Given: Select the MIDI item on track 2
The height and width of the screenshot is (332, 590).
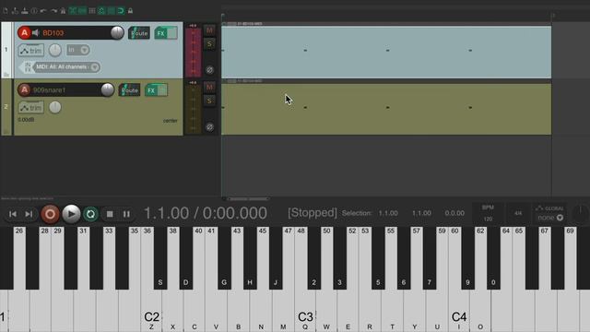Looking at the screenshot, I should point(386,109).
